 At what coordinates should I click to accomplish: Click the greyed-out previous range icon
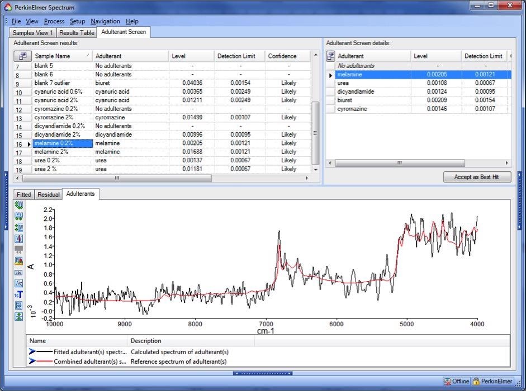point(19,250)
